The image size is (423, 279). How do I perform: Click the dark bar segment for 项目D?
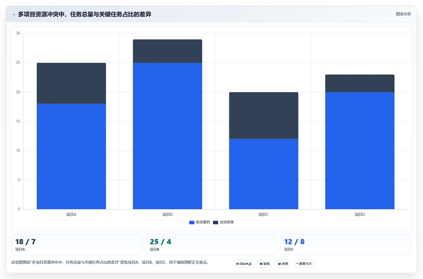pyautogui.click(x=360, y=83)
